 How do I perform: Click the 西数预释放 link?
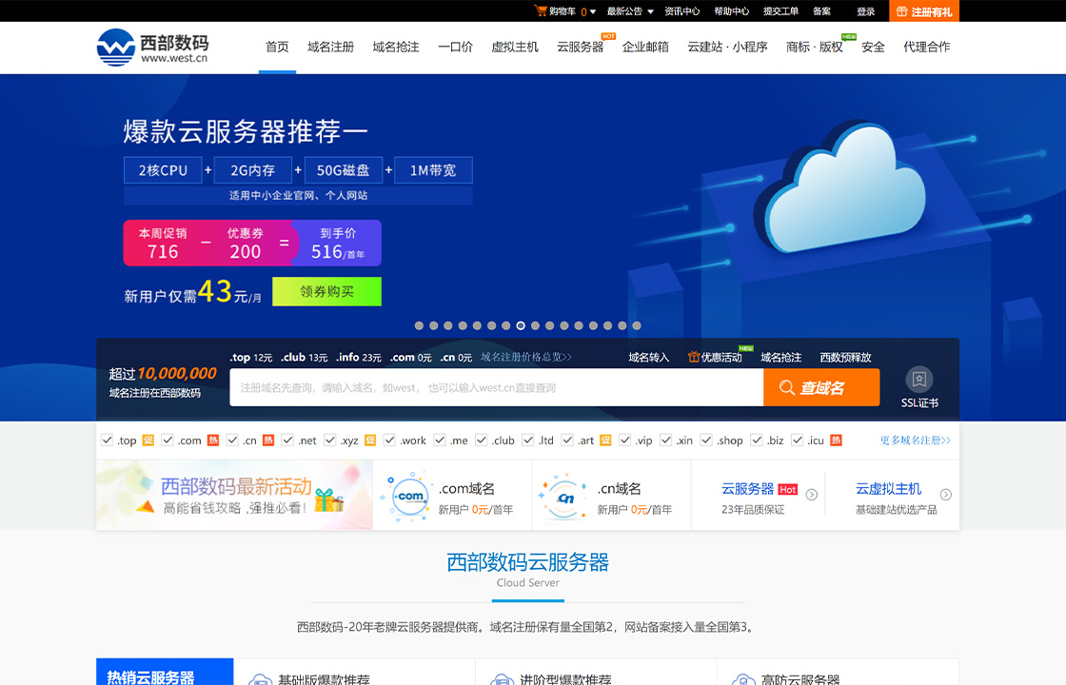[x=845, y=358]
